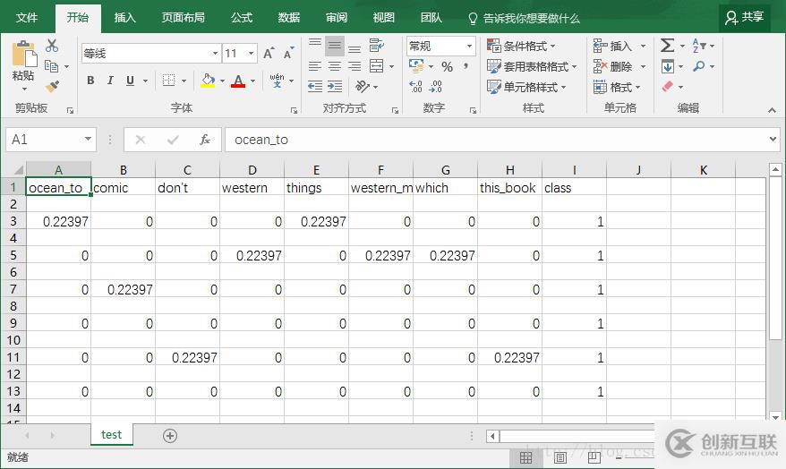Select the test sheet tab
This screenshot has height=469, width=786.
point(111,434)
